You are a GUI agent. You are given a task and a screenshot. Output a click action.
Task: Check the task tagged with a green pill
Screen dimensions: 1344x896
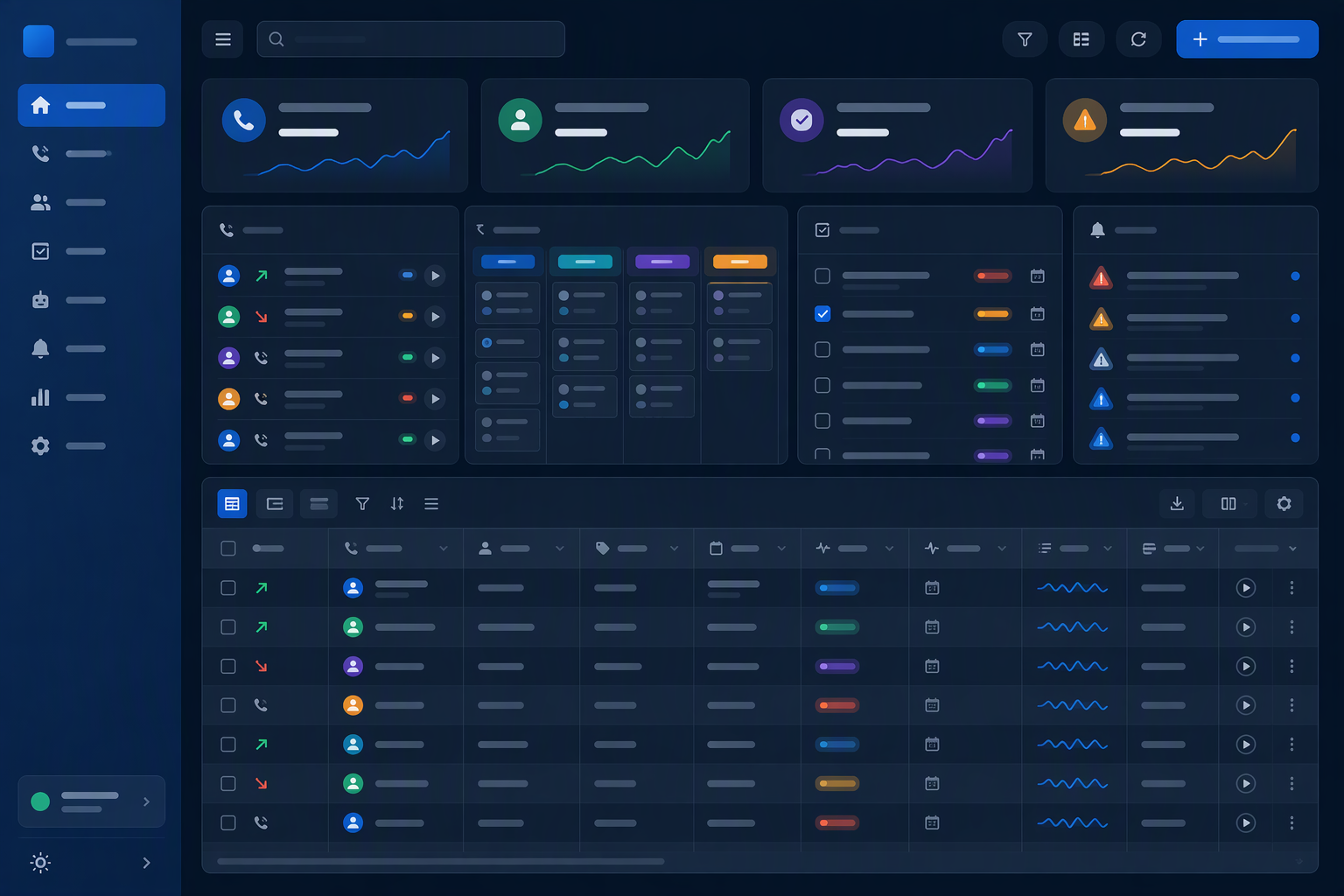point(822,385)
